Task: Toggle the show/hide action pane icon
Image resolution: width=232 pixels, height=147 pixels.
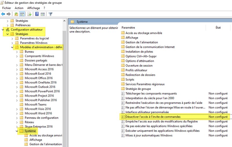Action: (x=43, y=14)
